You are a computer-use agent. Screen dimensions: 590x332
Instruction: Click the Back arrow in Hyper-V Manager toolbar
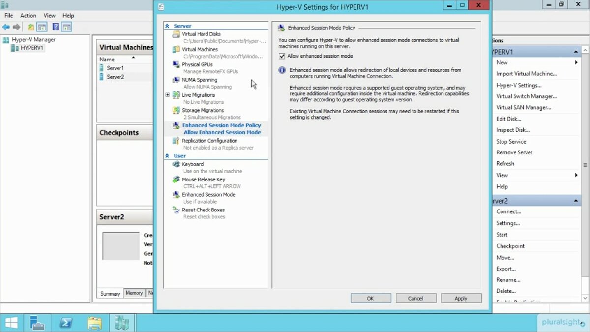point(6,27)
